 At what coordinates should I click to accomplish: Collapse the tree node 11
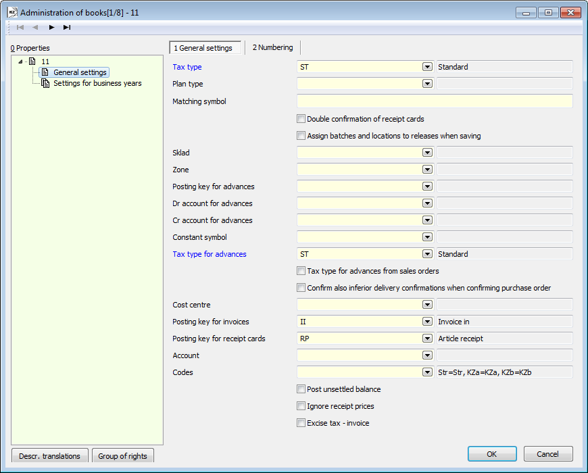point(21,61)
